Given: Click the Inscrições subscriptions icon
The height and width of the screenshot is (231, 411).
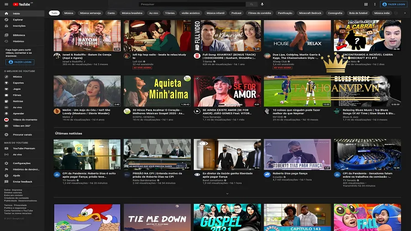Looking at the screenshot, I should click(x=6, y=26).
